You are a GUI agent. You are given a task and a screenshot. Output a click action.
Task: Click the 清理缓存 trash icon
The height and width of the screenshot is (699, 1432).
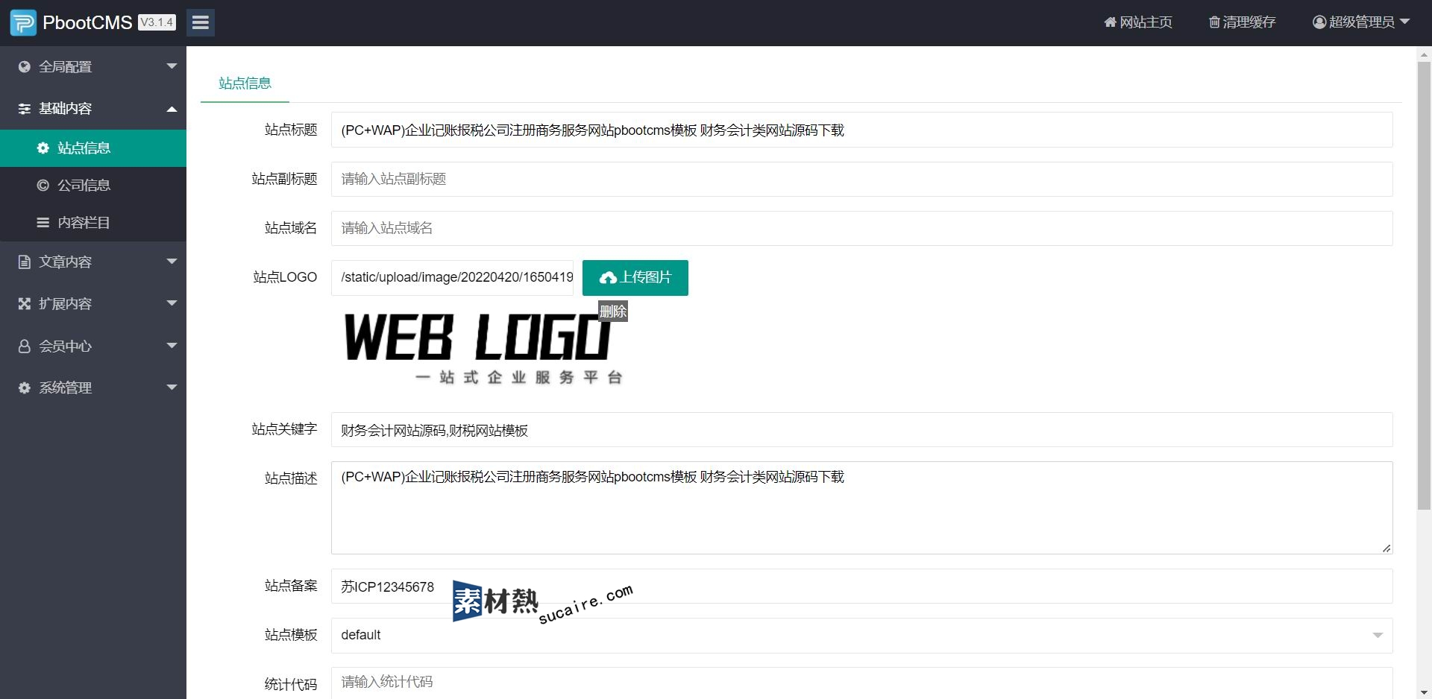[1214, 22]
